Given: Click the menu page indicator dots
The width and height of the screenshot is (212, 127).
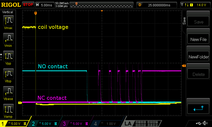Looking at the screenshot, I should pos(1,57).
